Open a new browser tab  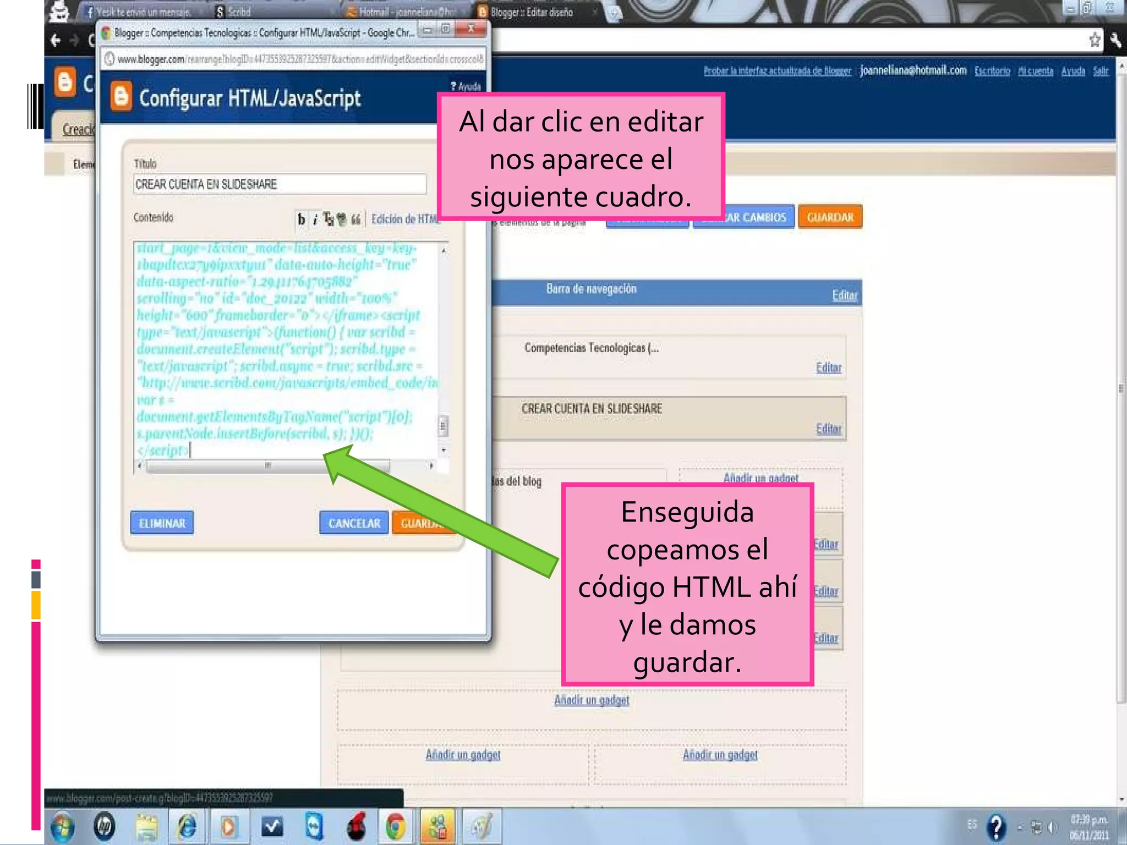(614, 13)
